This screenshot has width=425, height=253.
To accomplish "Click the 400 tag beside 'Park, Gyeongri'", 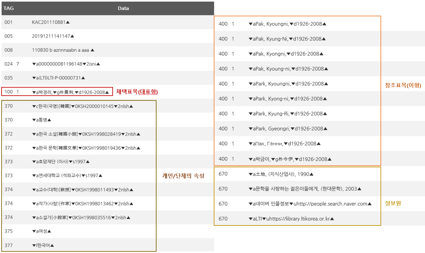I will coord(223,129).
